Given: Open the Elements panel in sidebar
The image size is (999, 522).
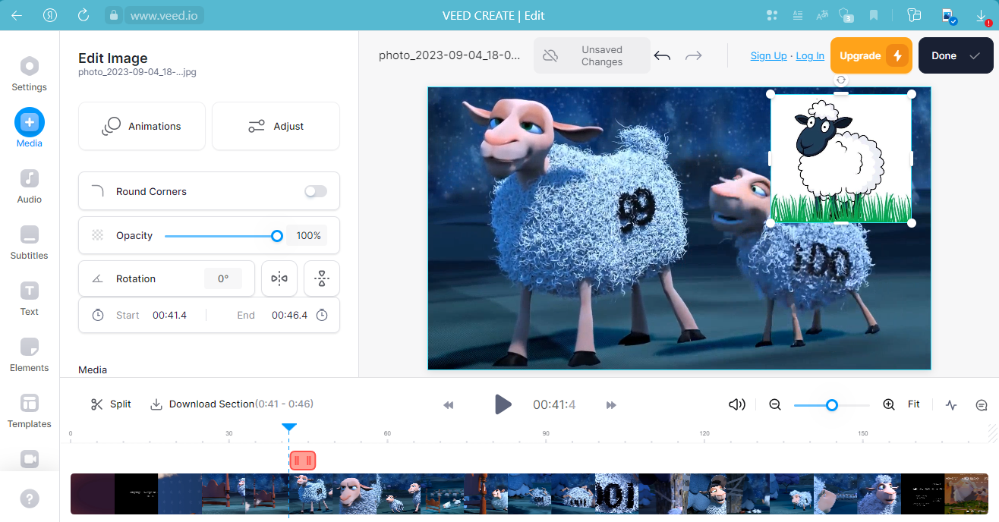Looking at the screenshot, I should [x=30, y=354].
